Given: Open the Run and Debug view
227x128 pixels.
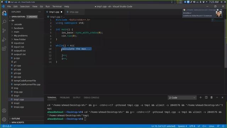Looking at the screenshot, I should coord(4,39).
